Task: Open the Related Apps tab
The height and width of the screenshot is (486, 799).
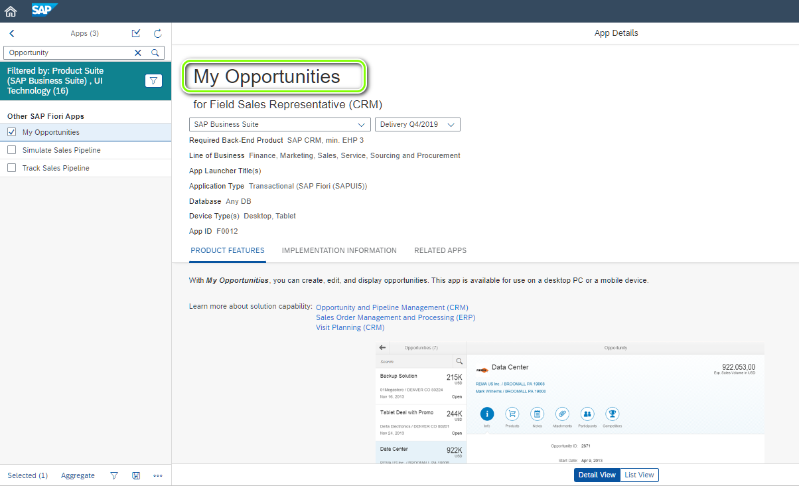Action: pos(440,250)
